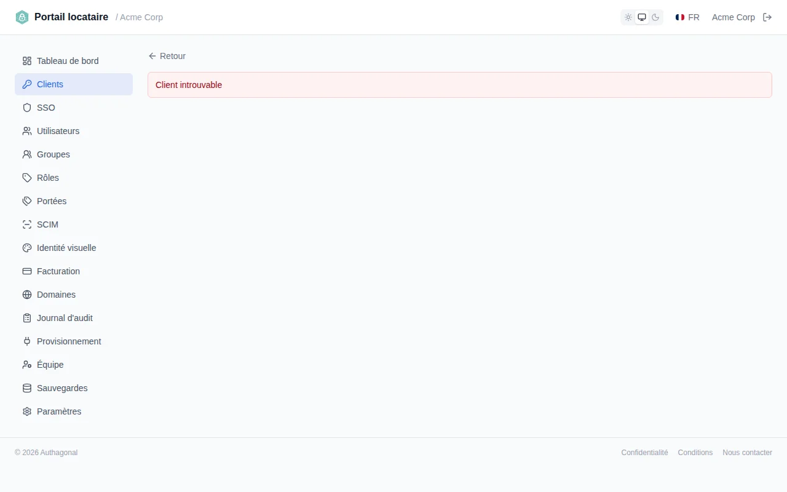The height and width of the screenshot is (492, 787).
Task: Open Sauvegardes menu label
Action: pyautogui.click(x=62, y=388)
